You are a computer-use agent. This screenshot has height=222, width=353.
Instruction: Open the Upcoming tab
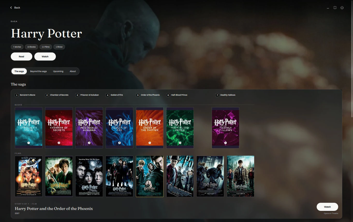click(x=58, y=71)
